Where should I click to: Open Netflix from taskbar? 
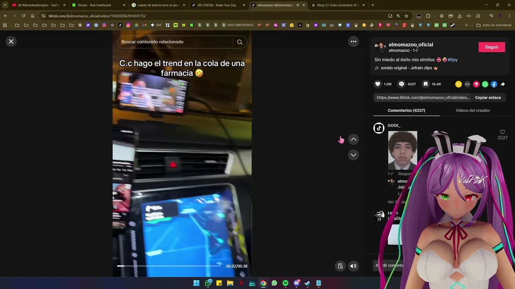[241, 283]
